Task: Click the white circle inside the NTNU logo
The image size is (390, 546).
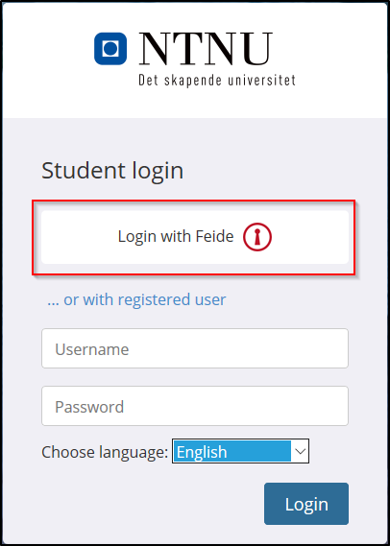Action: [x=110, y=49]
